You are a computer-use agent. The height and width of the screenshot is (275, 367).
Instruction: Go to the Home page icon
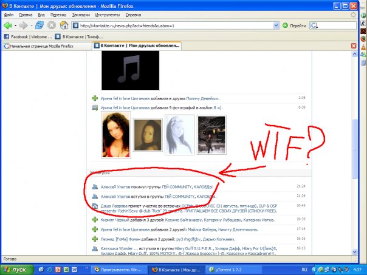[64, 25]
